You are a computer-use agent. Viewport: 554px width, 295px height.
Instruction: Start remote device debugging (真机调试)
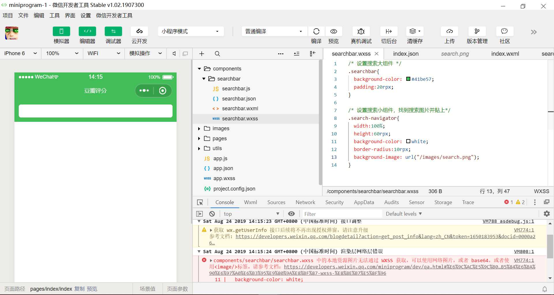361,31
